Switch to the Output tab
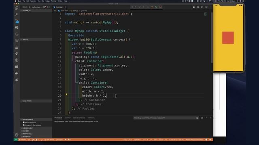 point(68,118)
